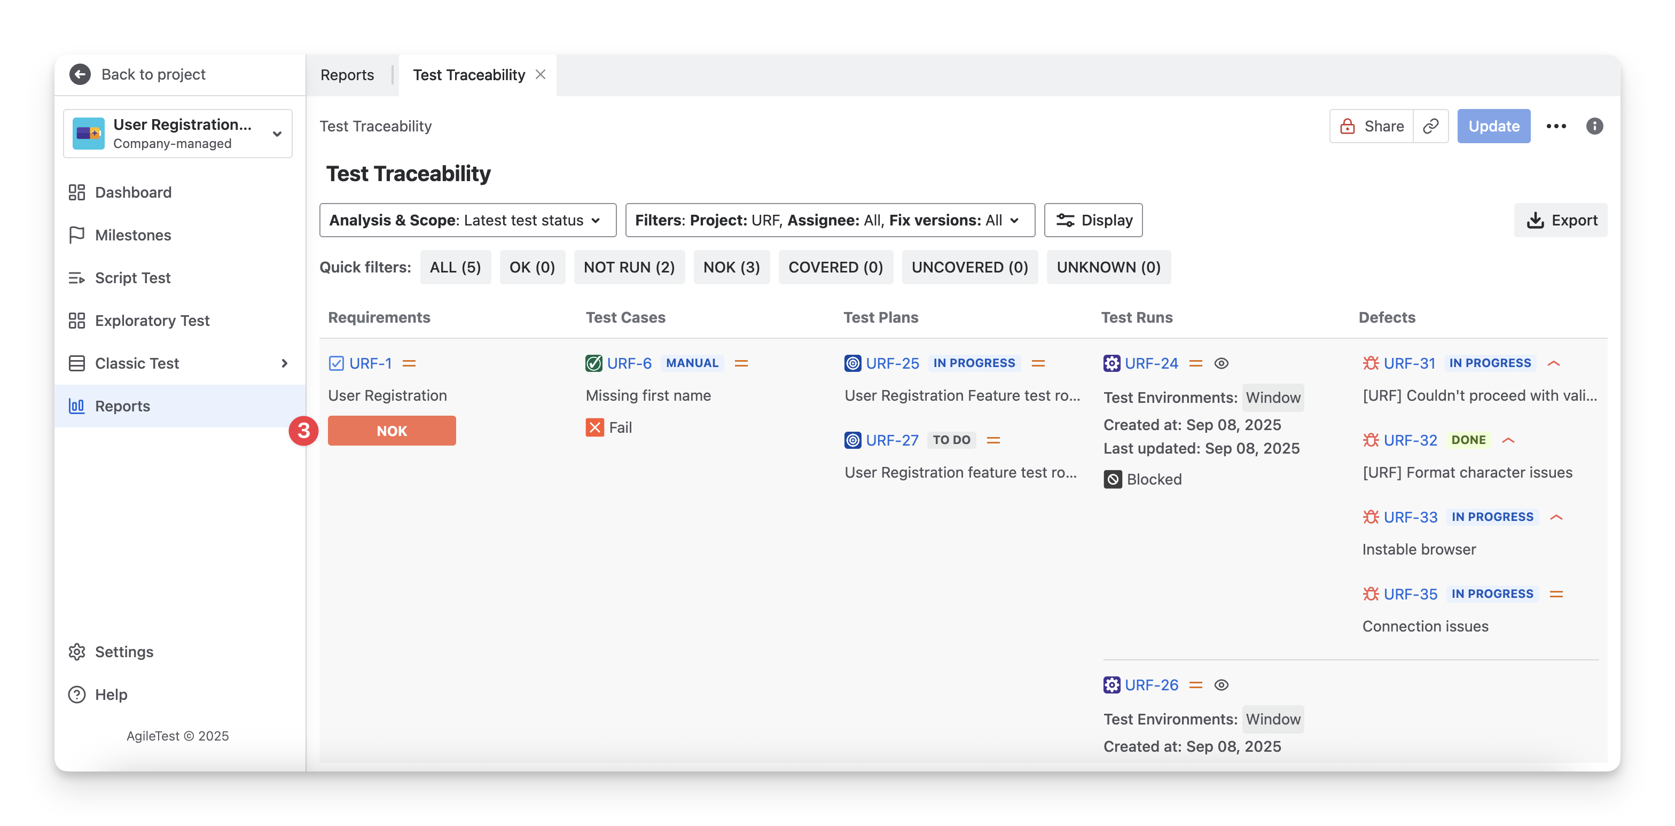Screen dimensions: 1675x826
Task: Open Help in the sidebar
Action: (111, 695)
